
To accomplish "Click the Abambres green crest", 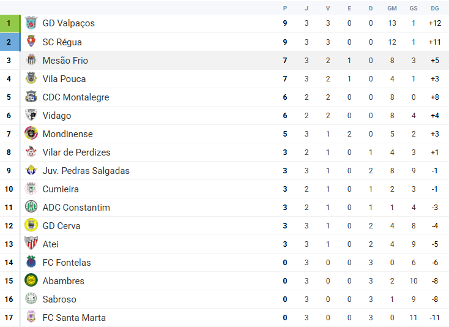I will click(x=31, y=280).
